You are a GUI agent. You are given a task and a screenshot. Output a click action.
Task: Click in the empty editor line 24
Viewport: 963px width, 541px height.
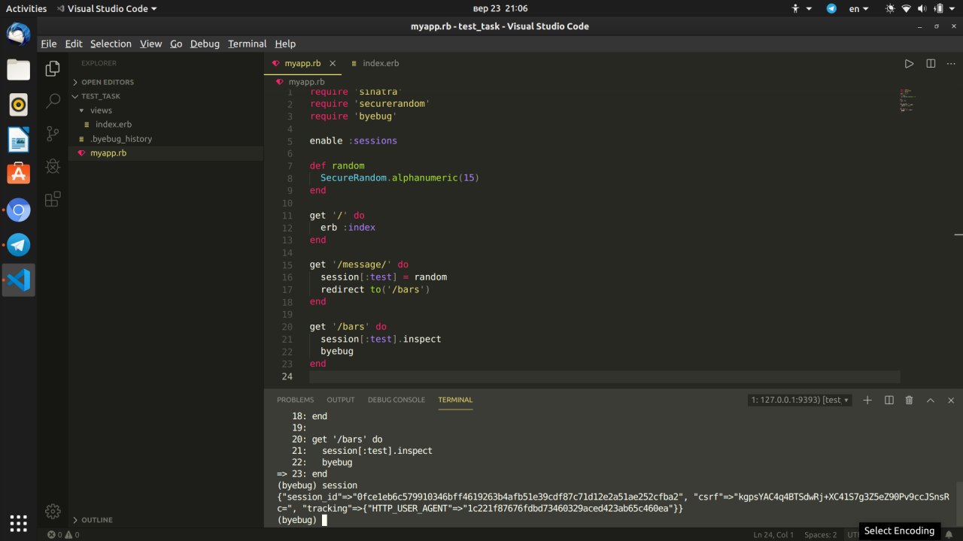click(604, 376)
